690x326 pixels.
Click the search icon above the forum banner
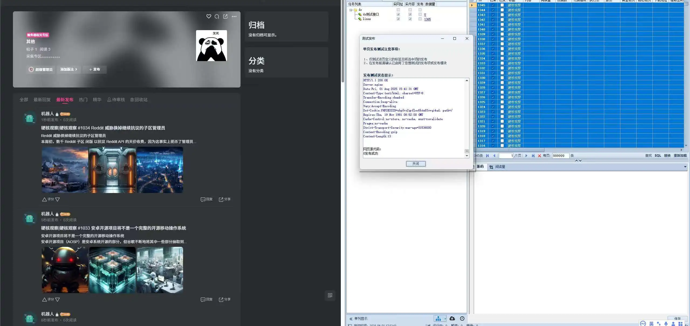point(217,16)
